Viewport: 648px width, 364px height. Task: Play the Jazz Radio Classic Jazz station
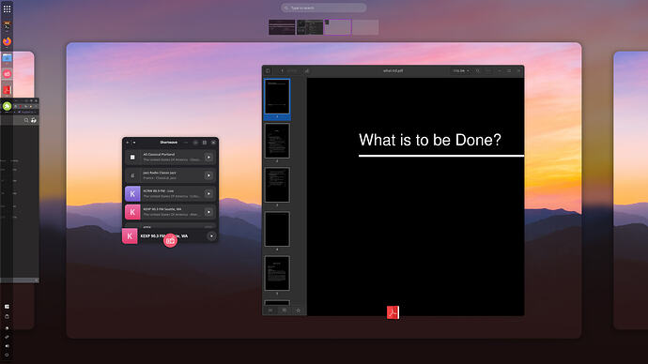coord(208,175)
